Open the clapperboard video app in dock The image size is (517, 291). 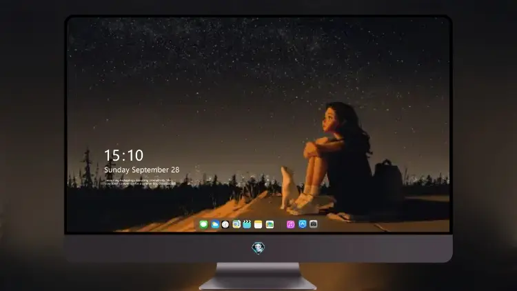point(247,225)
